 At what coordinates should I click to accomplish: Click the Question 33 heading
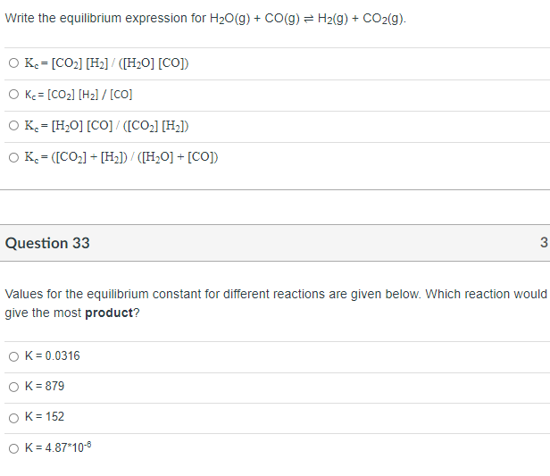47,243
